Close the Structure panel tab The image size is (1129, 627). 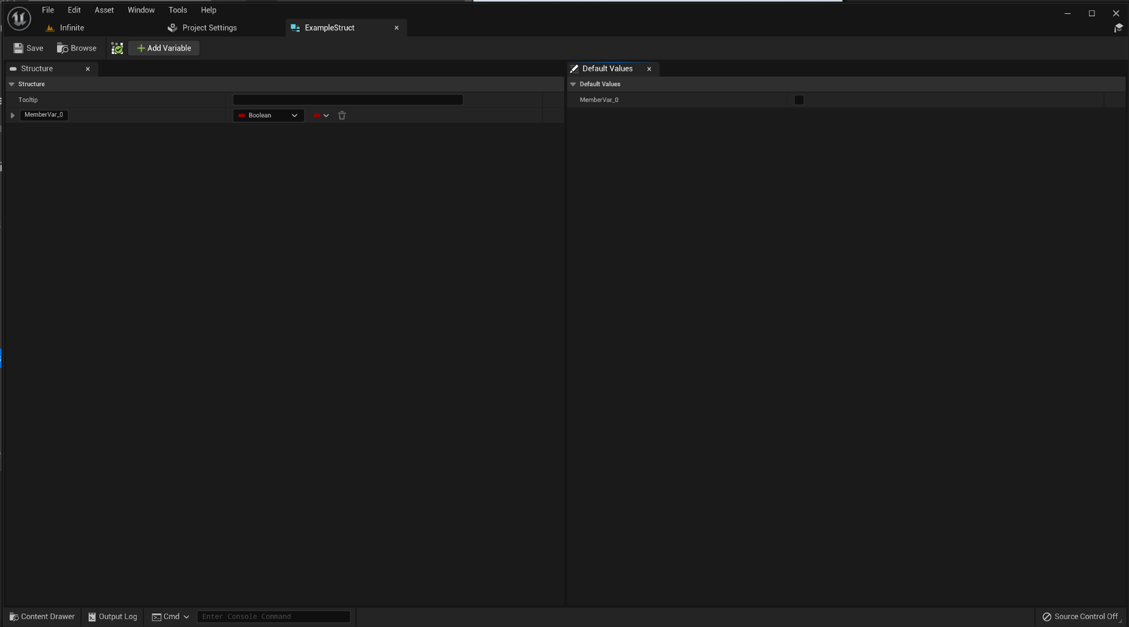88,69
